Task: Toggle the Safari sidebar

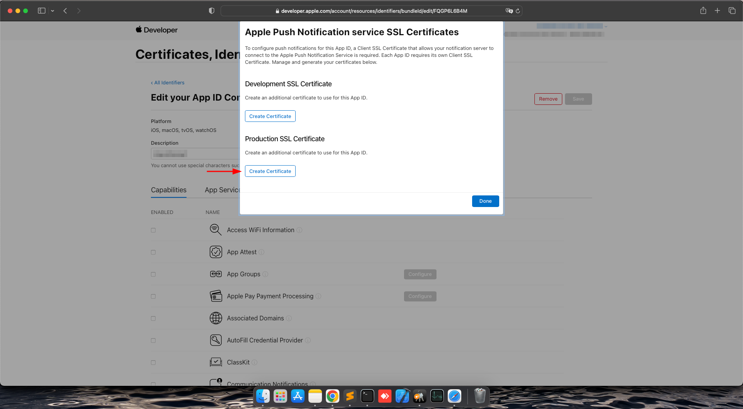Action: coord(41,11)
